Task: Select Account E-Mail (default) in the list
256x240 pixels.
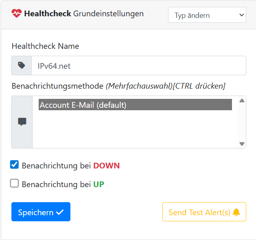Action: [x=135, y=105]
